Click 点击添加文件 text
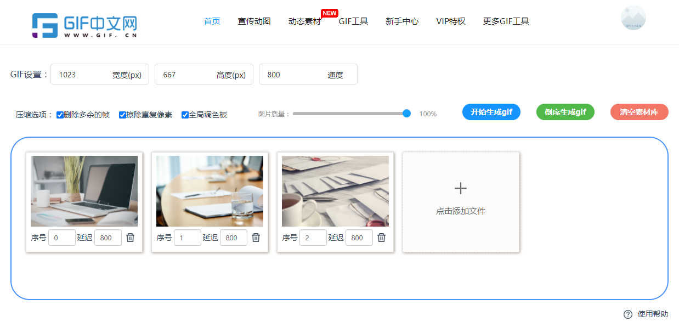 [461, 211]
